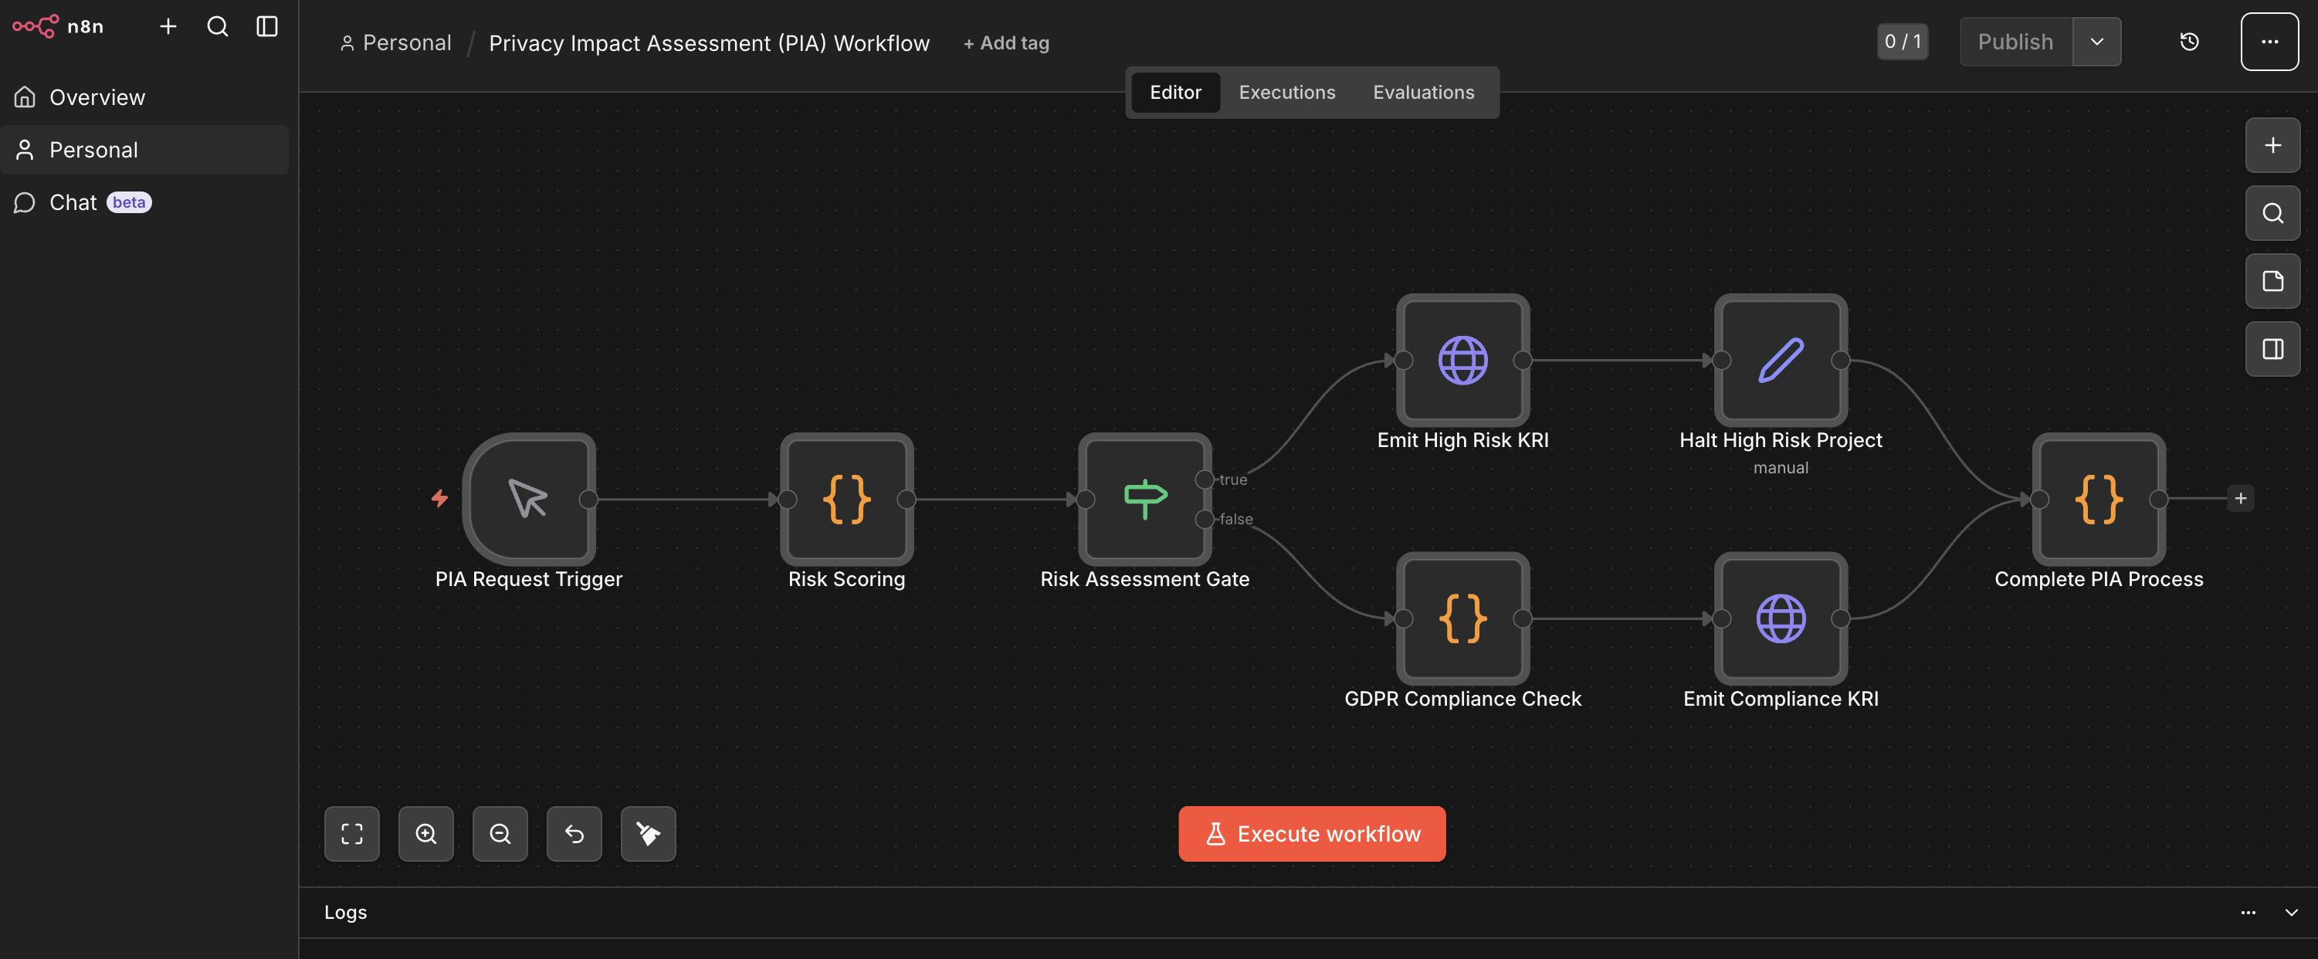The width and height of the screenshot is (2318, 959).
Task: Switch to the Executions tab
Action: point(1286,92)
